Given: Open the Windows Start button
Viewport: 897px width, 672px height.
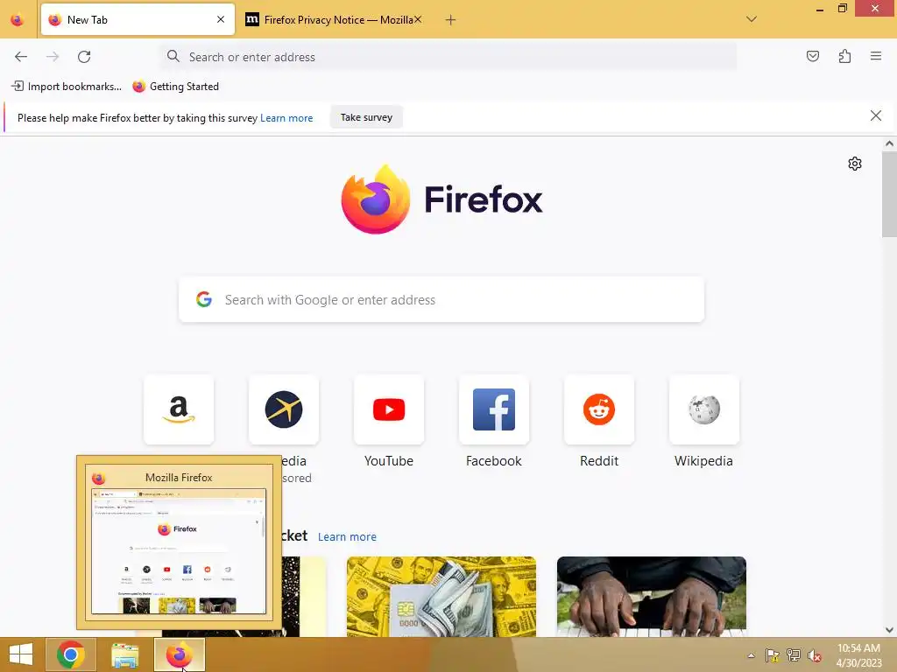Looking at the screenshot, I should coord(21,654).
